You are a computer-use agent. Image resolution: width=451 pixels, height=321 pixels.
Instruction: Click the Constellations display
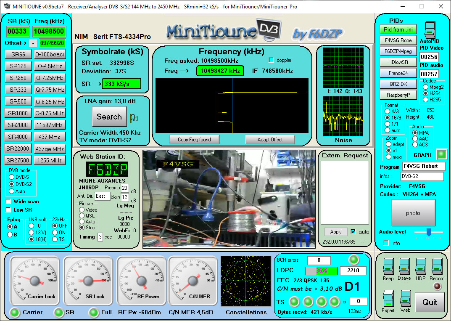click(245, 281)
